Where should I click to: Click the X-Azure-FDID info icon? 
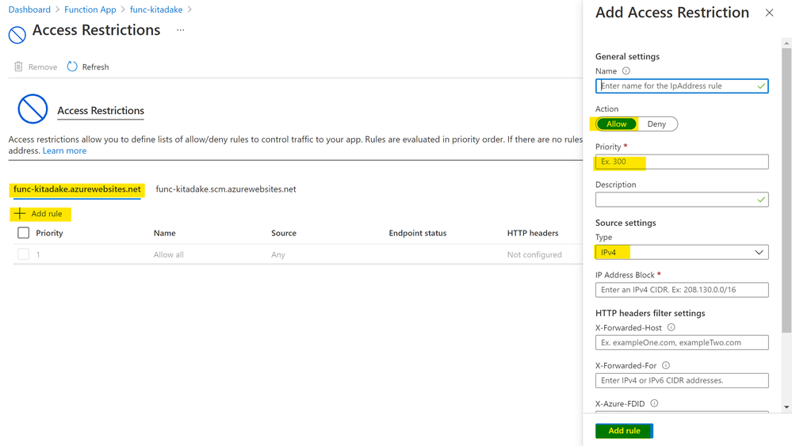[x=654, y=403]
